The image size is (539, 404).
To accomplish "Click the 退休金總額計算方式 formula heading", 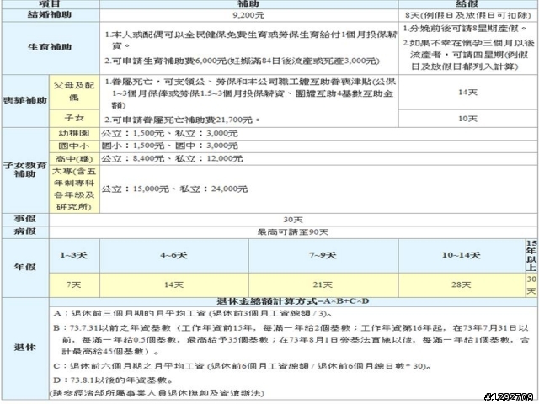I will point(293,301).
